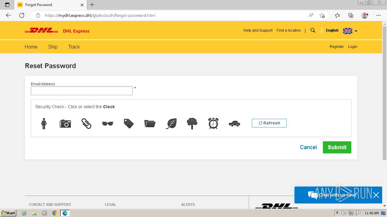Open the Edge settings and more menu

(379, 15)
